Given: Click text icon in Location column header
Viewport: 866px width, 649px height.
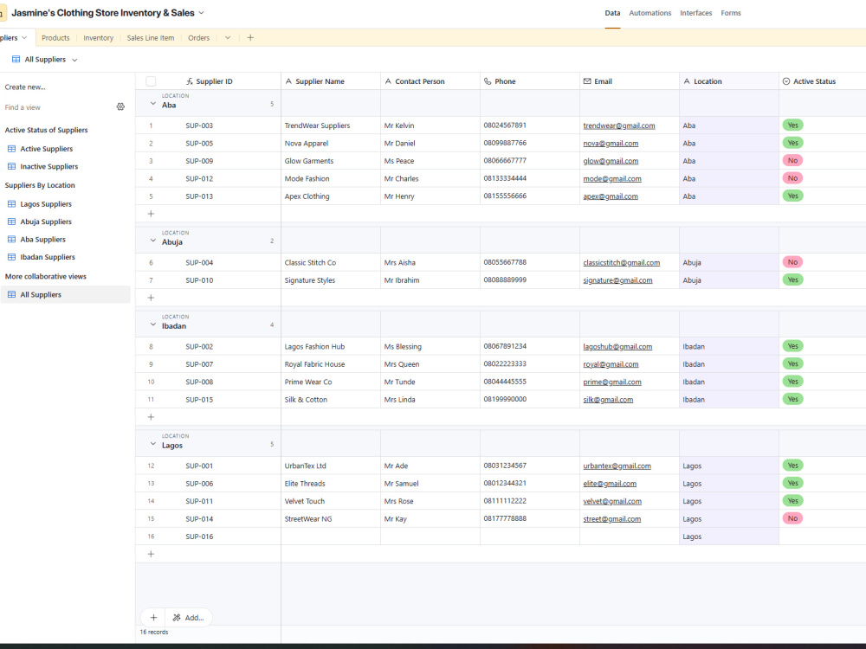Looking at the screenshot, I should click(x=687, y=81).
